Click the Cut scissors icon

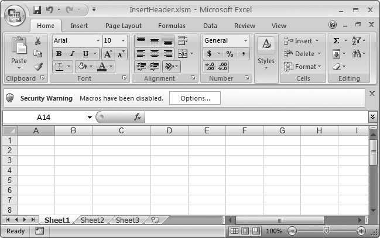pyautogui.click(x=38, y=41)
